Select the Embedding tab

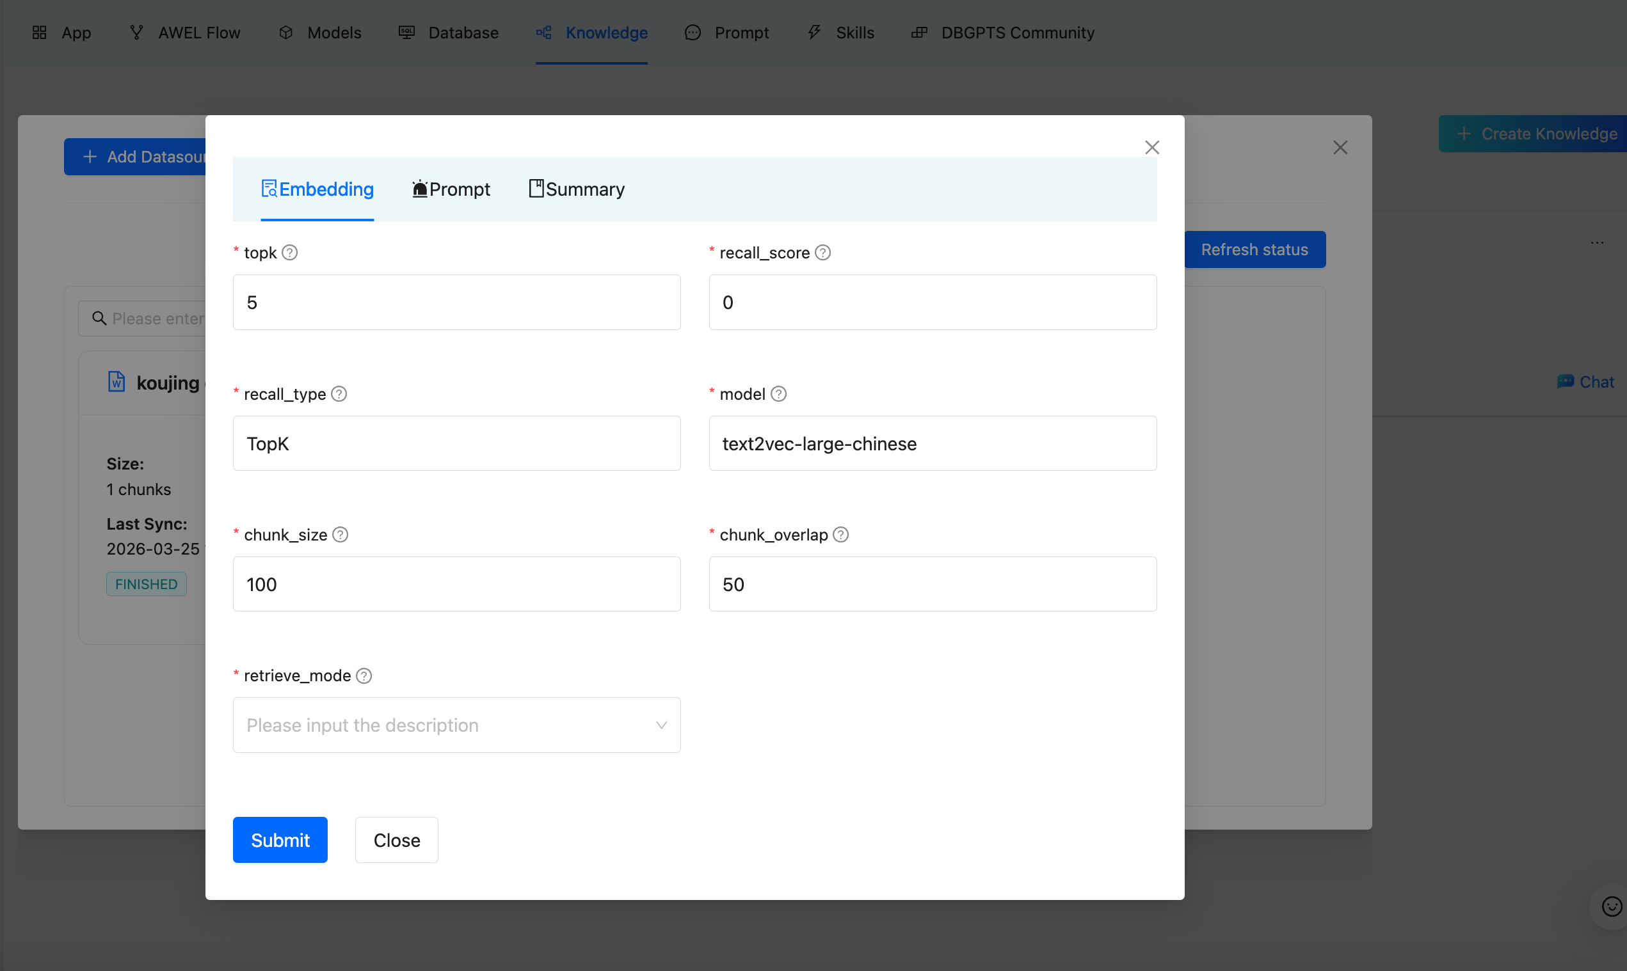click(x=317, y=189)
